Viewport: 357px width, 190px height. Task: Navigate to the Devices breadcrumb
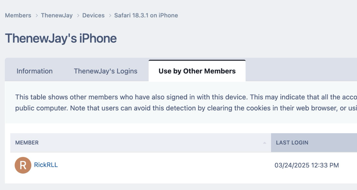point(93,15)
